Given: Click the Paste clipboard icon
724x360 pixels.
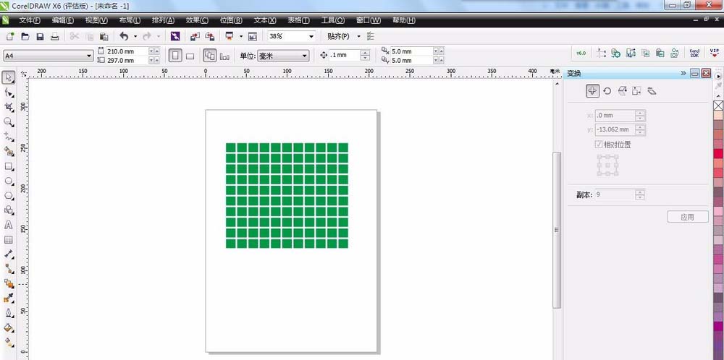Looking at the screenshot, I should click(104, 36).
